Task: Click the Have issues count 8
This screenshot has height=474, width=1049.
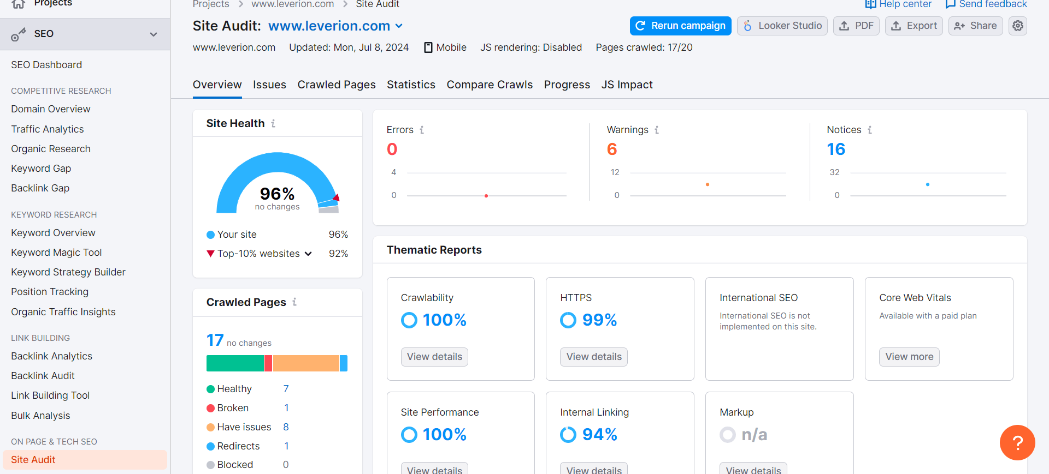Action: coord(286,427)
